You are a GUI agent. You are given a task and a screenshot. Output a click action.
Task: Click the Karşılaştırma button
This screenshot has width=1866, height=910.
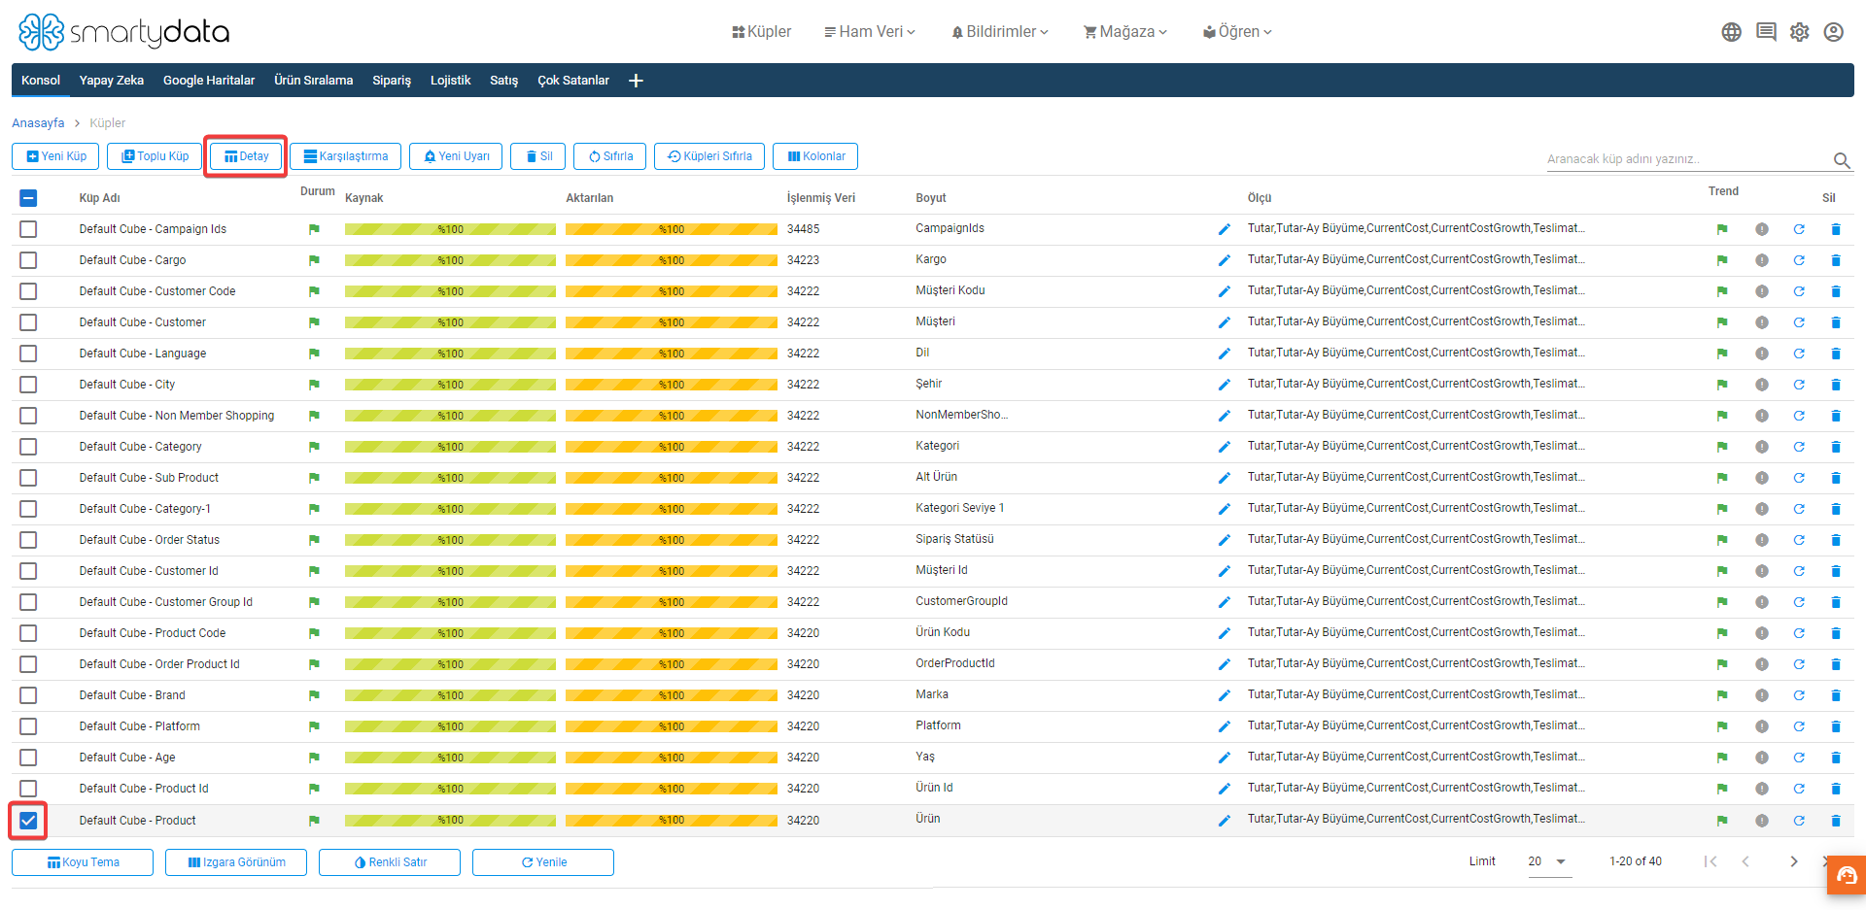coord(345,156)
